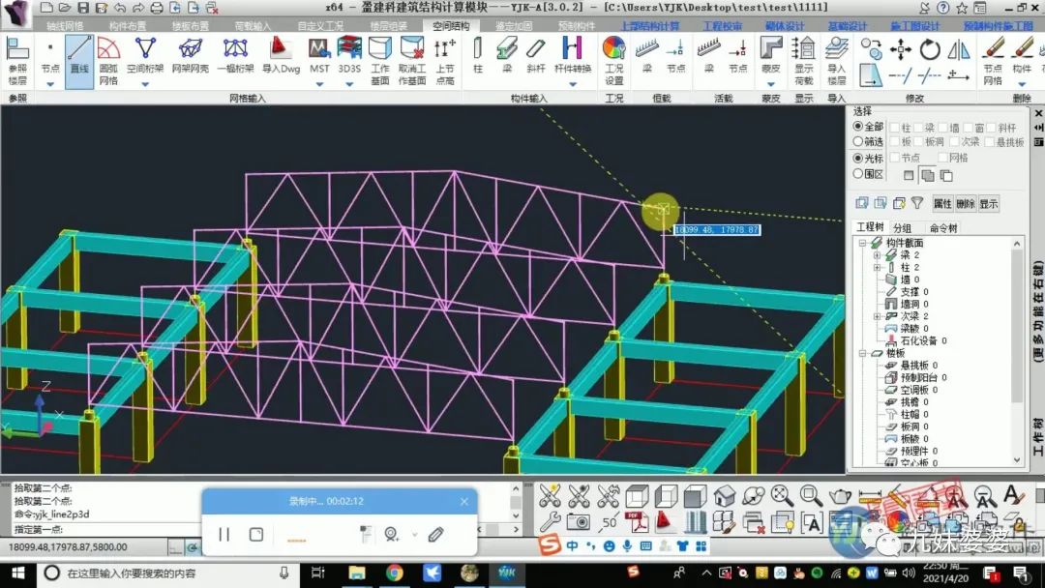The height and width of the screenshot is (588, 1045).
Task: Switch to the 楼层组装 ribbon tab
Action: click(389, 26)
